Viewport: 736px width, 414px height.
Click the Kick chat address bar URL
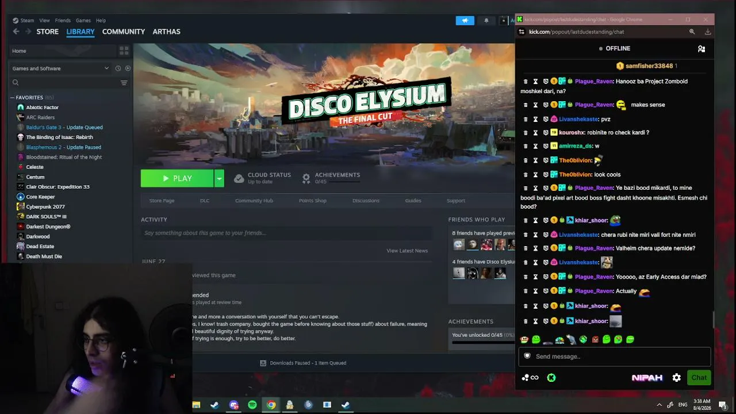click(x=576, y=32)
